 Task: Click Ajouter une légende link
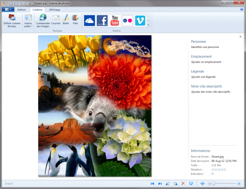click(x=203, y=77)
